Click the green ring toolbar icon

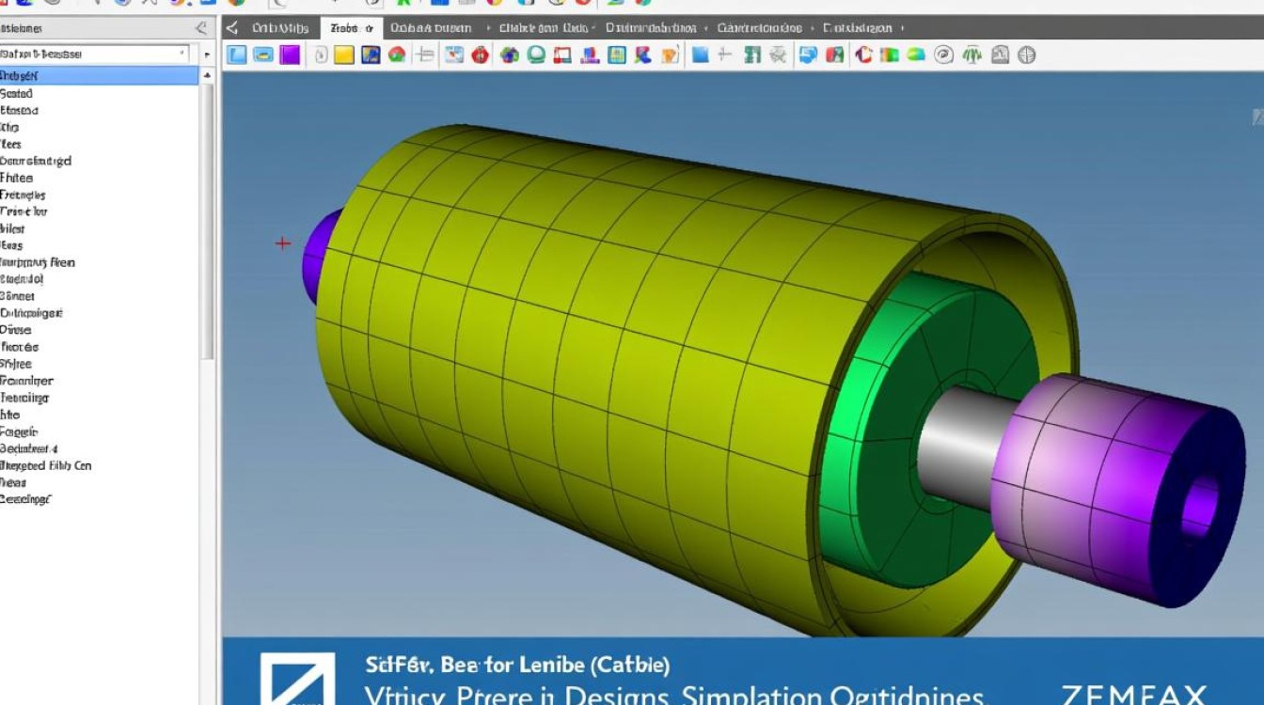[x=536, y=55]
